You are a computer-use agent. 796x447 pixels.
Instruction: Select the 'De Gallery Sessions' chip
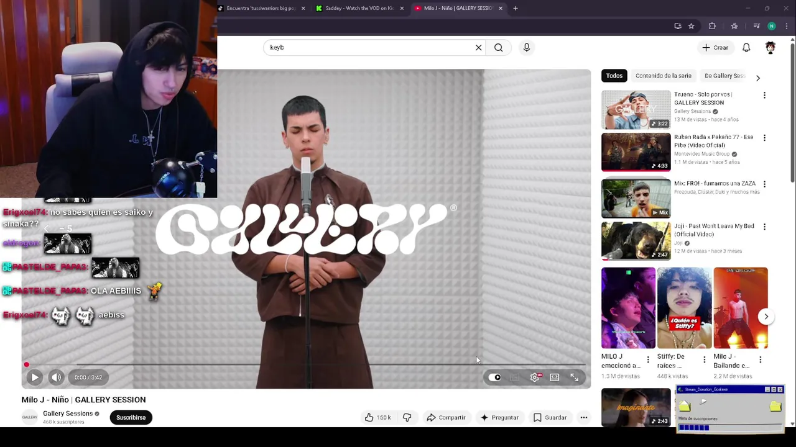tap(724, 76)
